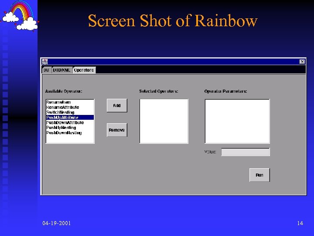Select PushUpNesting operator
The image size is (314, 236).
point(70,128)
